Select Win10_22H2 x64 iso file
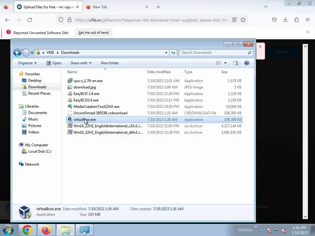This screenshot has width=315, height=236. point(108,132)
